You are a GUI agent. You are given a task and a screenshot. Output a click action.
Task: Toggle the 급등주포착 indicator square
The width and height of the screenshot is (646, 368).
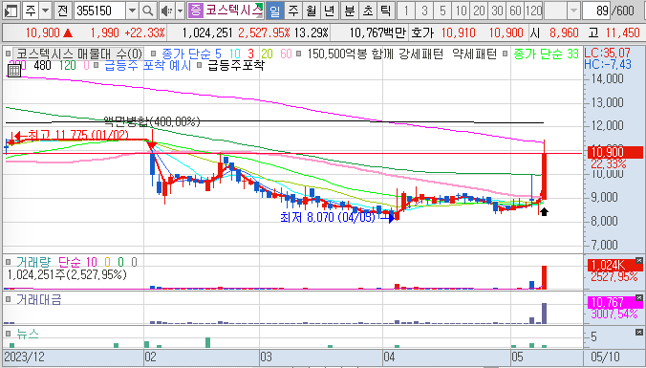click(x=200, y=65)
